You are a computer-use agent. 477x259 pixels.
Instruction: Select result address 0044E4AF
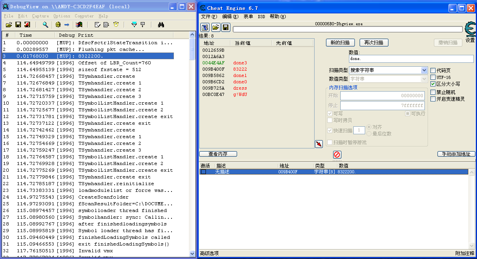(213, 63)
